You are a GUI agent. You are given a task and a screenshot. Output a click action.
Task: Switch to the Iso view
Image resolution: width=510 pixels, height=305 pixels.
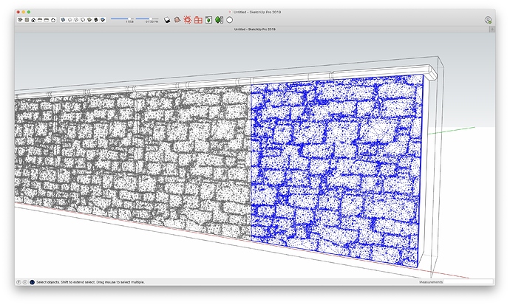point(20,20)
